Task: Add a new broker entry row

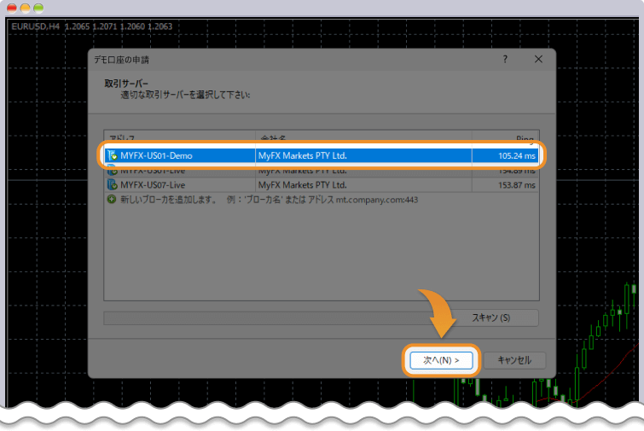Action: [322, 200]
